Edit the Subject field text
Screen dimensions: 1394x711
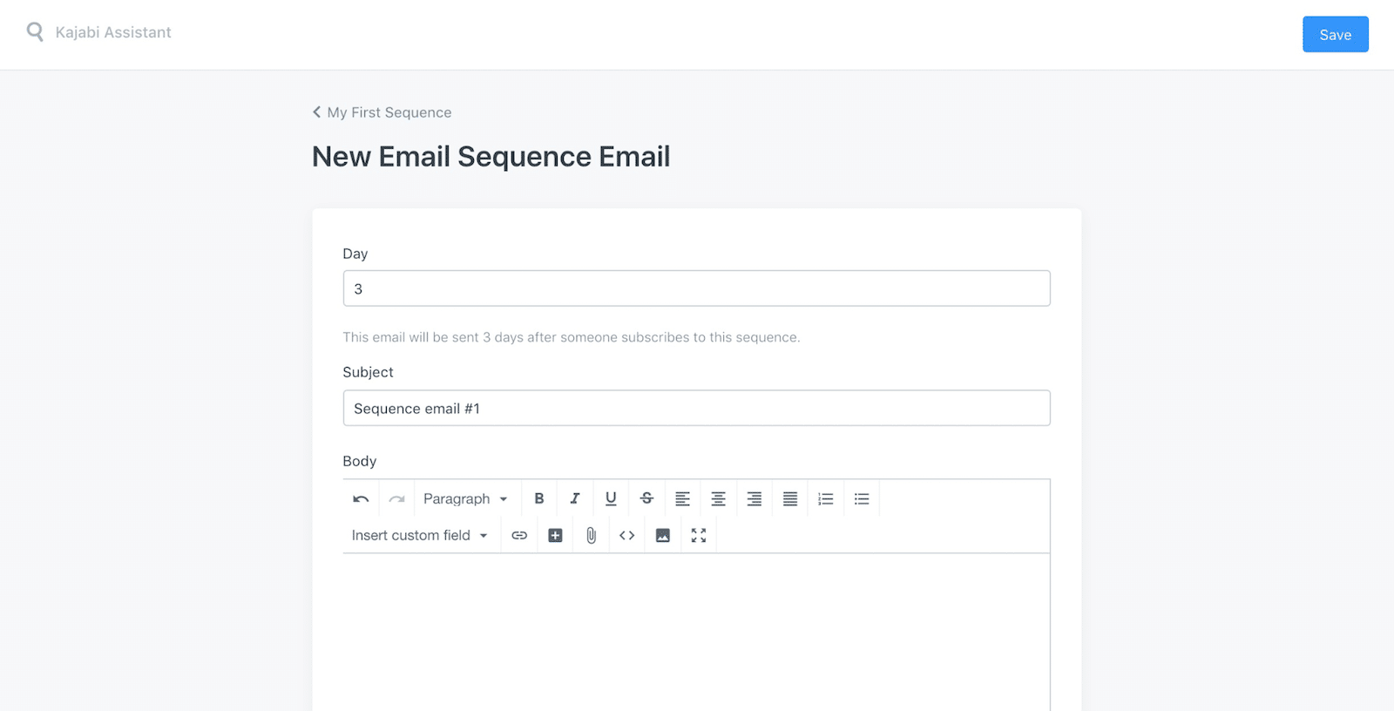[696, 408]
